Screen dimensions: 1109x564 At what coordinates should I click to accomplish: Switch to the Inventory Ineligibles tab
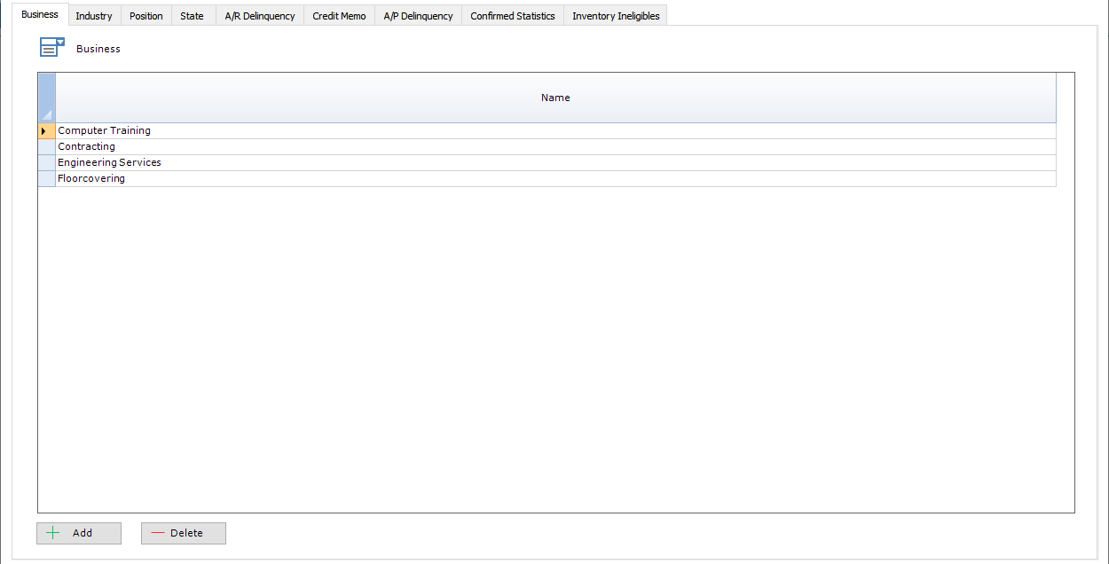(615, 15)
